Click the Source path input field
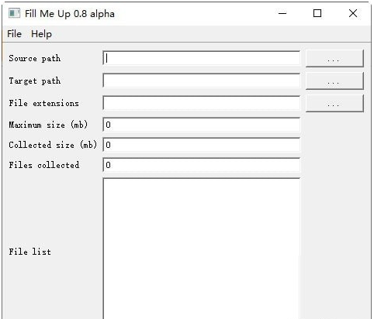Image resolution: width=374 pixels, height=319 pixels. pyautogui.click(x=202, y=58)
